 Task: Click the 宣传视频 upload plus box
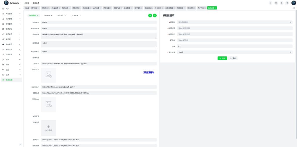click(x=48, y=128)
